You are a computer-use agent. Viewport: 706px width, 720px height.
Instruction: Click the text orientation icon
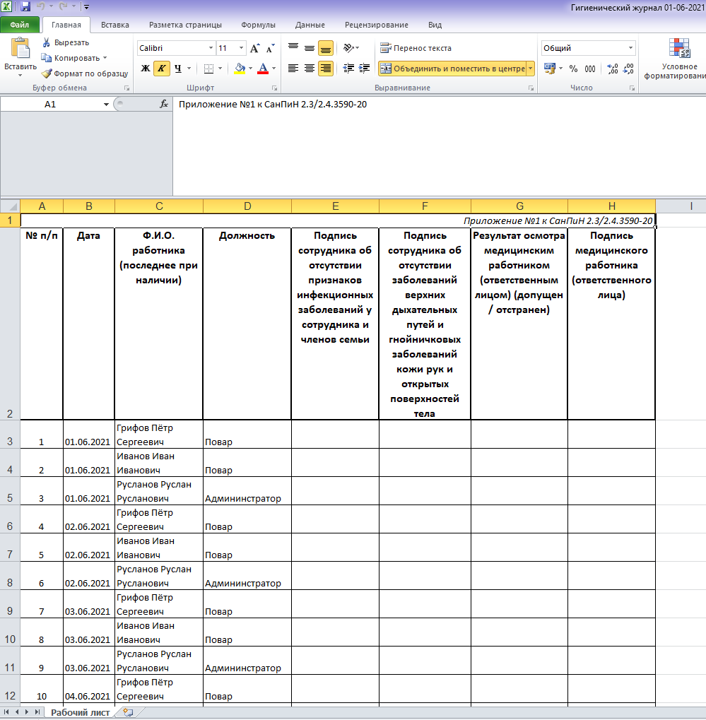pos(348,48)
